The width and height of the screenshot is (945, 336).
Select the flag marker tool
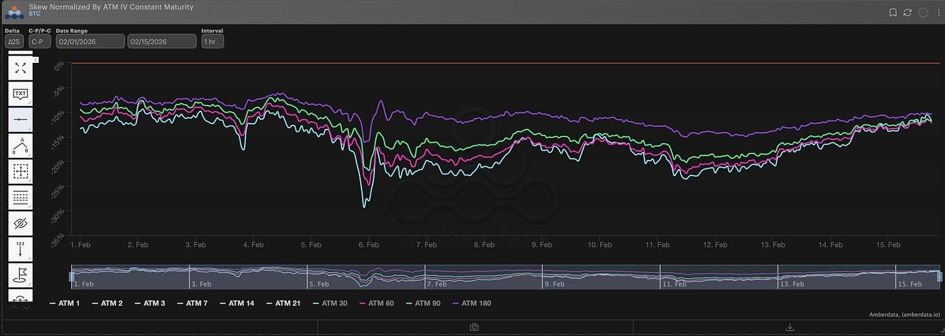coord(20,275)
